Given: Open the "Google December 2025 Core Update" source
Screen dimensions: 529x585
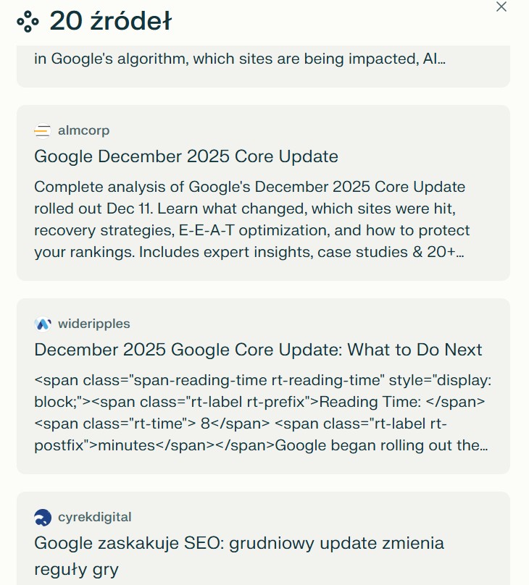Looking at the screenshot, I should (x=186, y=156).
